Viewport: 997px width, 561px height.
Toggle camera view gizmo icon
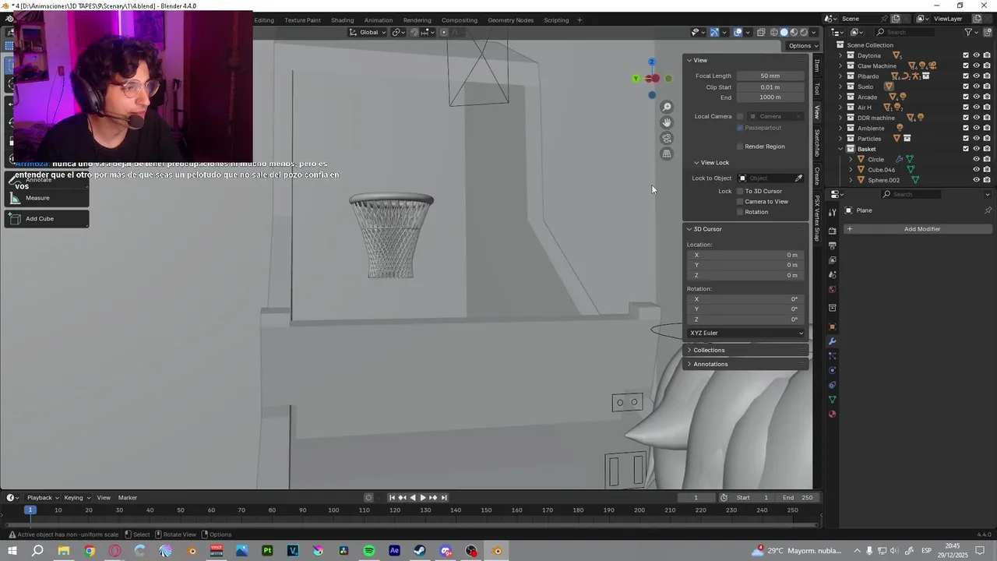pos(667,138)
